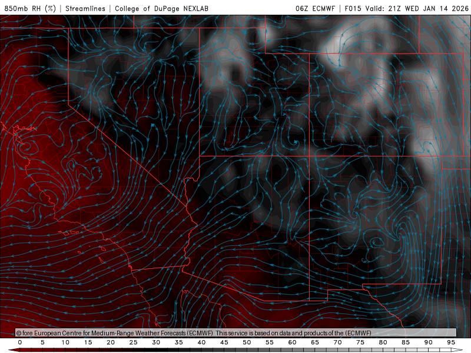
Task: Click the "5" label on the color scale
Action: (x=42, y=342)
